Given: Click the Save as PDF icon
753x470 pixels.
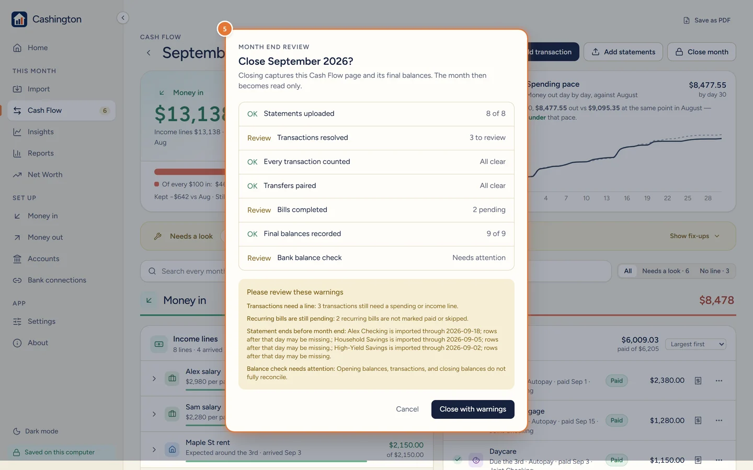Looking at the screenshot, I should click(687, 20).
